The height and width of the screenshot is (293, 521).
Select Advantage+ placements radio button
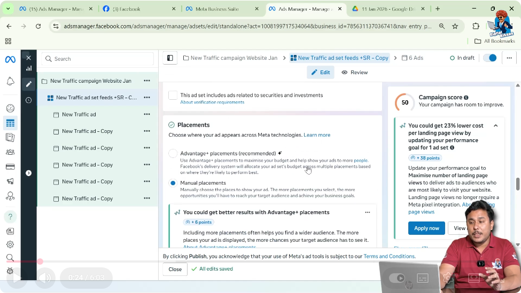click(173, 154)
